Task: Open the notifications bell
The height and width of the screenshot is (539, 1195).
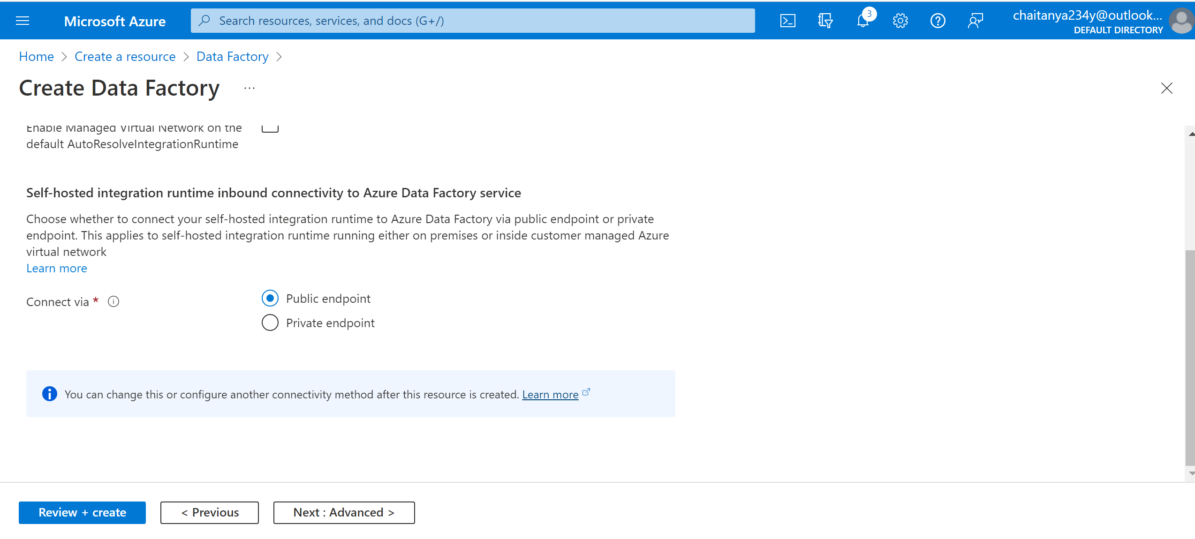Action: point(862,21)
